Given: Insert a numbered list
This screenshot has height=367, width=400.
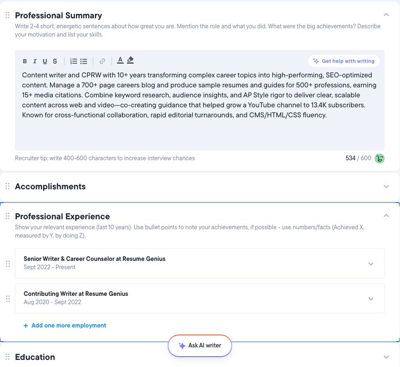Looking at the screenshot, I should [74, 61].
